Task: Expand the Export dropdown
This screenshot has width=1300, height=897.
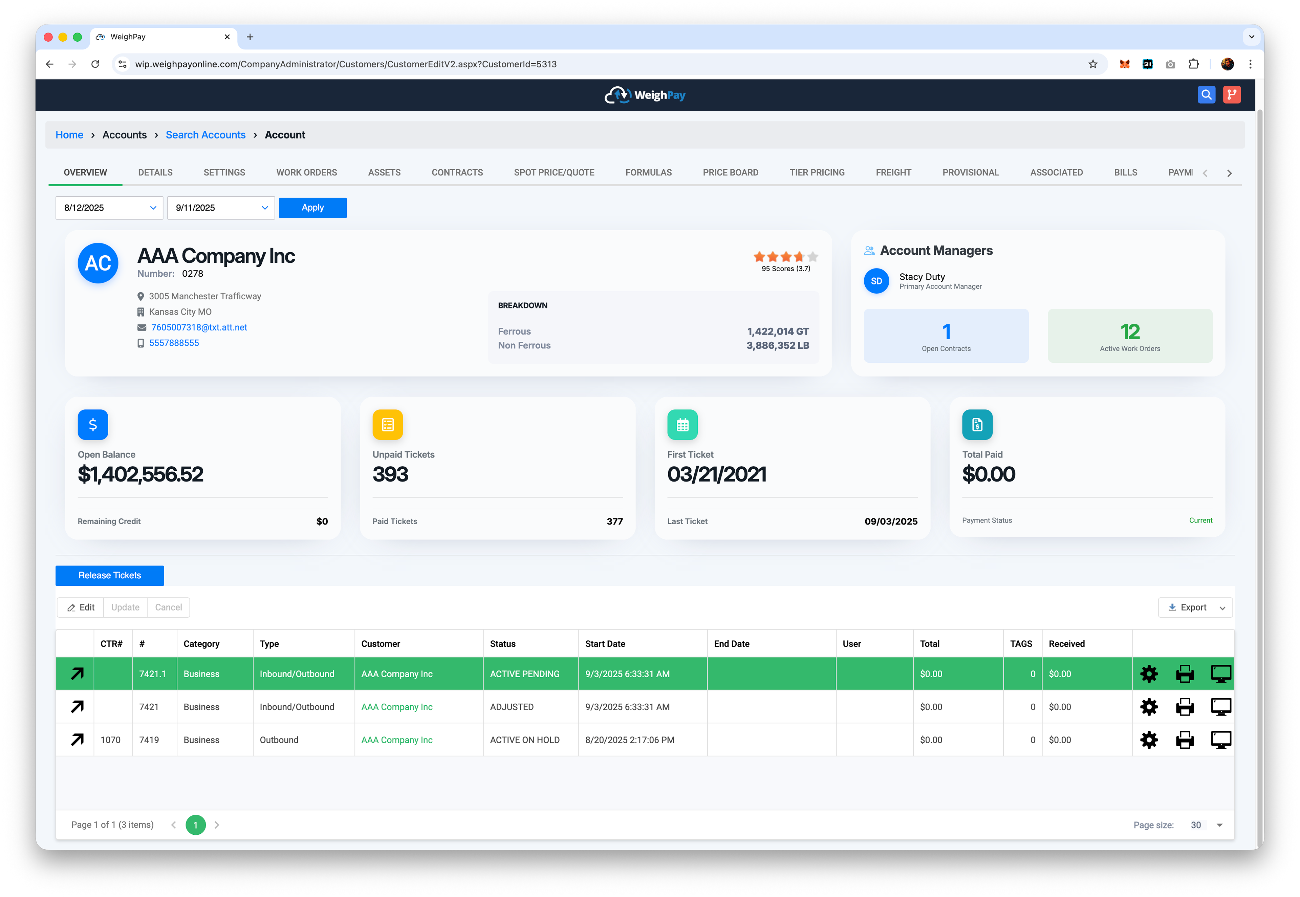Action: pos(1222,607)
